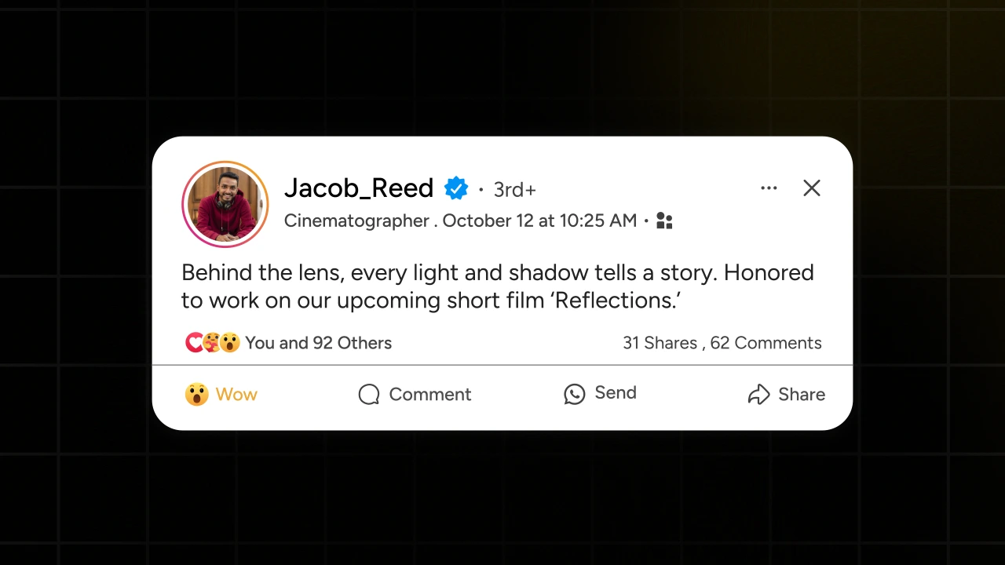Open the October 12 at 10:25 AM timestamp
This screenshot has width=1005, height=565.
pos(539,221)
